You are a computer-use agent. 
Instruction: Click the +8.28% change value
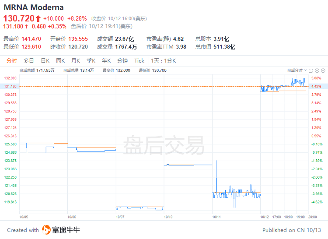click(77, 19)
